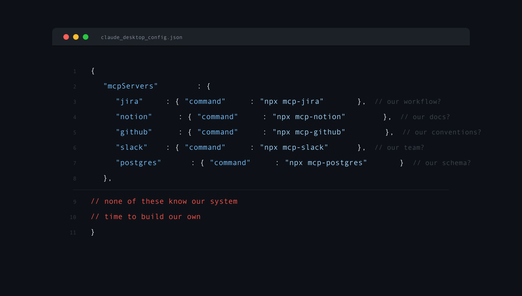Screen dimensions: 522x296
Task: Click line number 8 in the gutter
Action: [74, 179]
